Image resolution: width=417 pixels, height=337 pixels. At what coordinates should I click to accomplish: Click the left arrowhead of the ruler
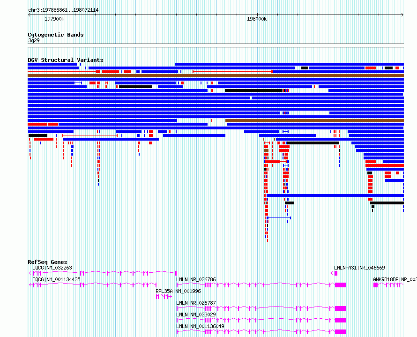(x=29, y=15)
